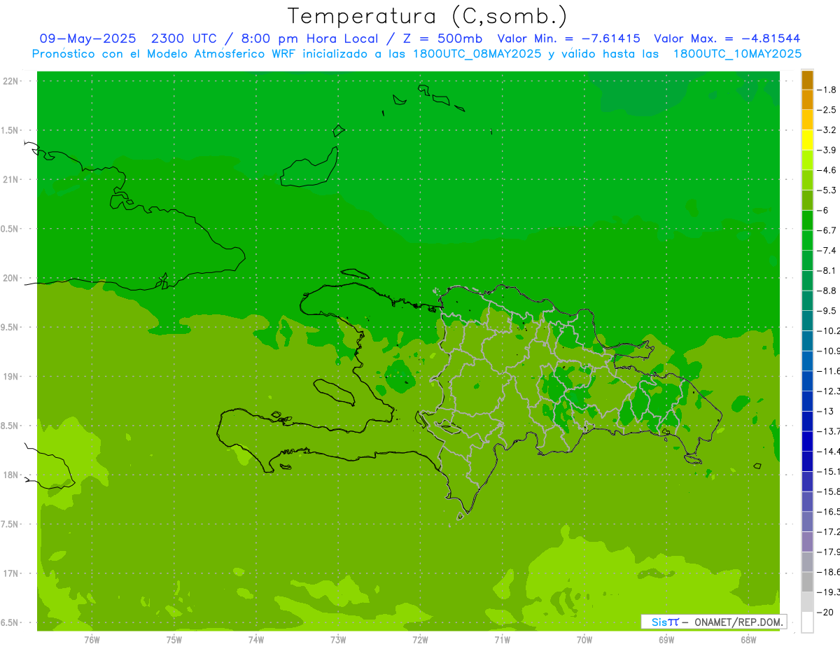This screenshot has height=649, width=840.
Task: Click the "70W" longitude label
Action: [584, 639]
